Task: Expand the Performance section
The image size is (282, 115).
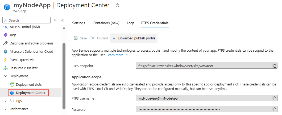Action: click(x=6, y=109)
